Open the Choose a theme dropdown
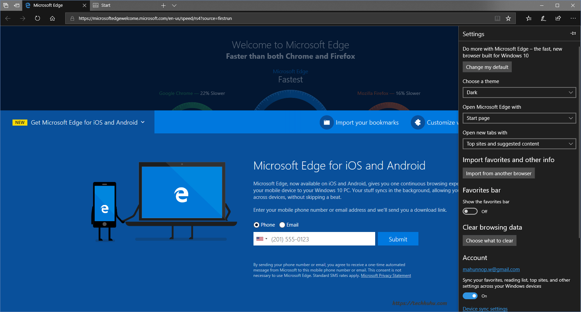This screenshot has width=581, height=312. (x=519, y=92)
